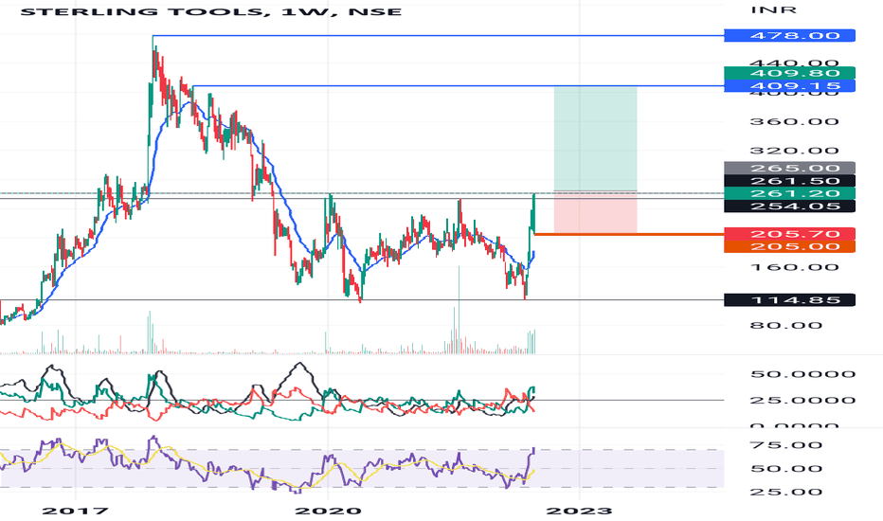Click the 25.00 RSI axis label
The image size is (883, 521).
tap(786, 493)
